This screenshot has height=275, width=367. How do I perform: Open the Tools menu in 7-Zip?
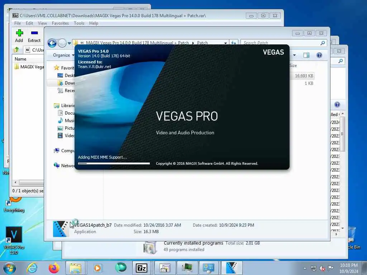tap(79, 23)
